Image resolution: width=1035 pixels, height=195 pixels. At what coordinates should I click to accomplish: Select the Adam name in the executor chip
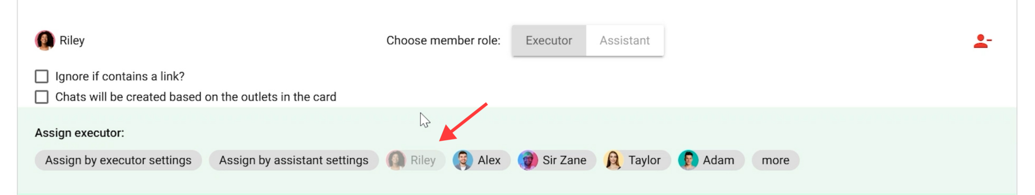click(x=718, y=160)
